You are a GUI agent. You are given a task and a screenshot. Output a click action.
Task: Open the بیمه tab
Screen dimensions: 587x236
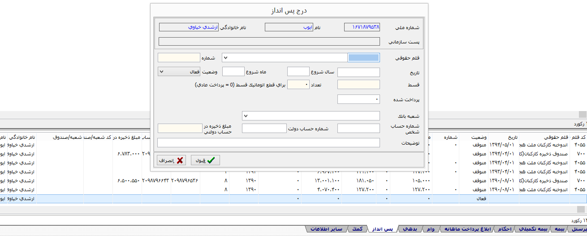(x=560, y=229)
